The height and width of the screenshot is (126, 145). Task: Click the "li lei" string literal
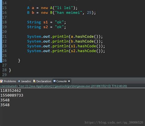(64, 8)
